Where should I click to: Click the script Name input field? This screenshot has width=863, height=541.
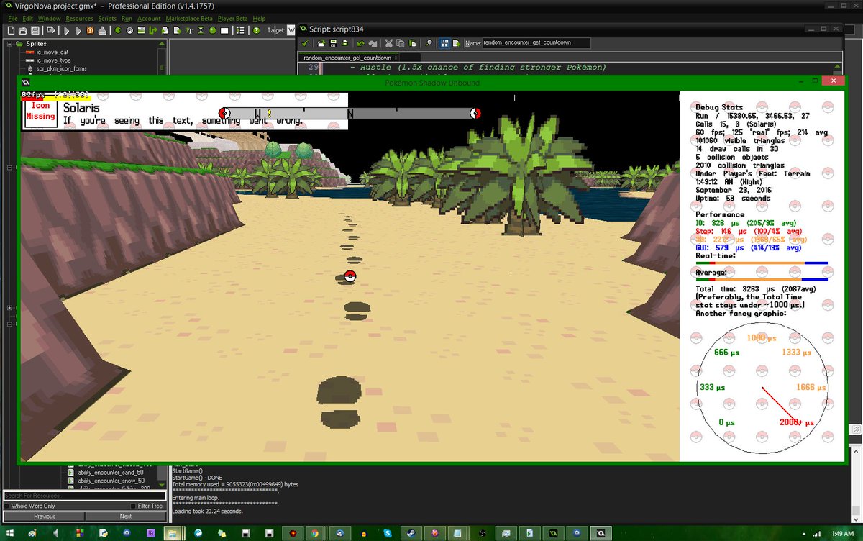click(x=536, y=43)
